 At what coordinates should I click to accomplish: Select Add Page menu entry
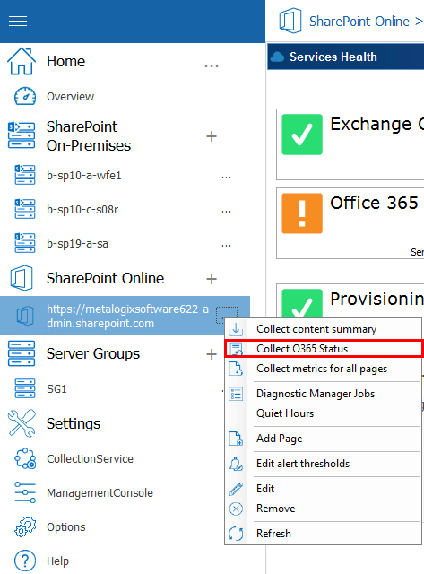pos(324,439)
